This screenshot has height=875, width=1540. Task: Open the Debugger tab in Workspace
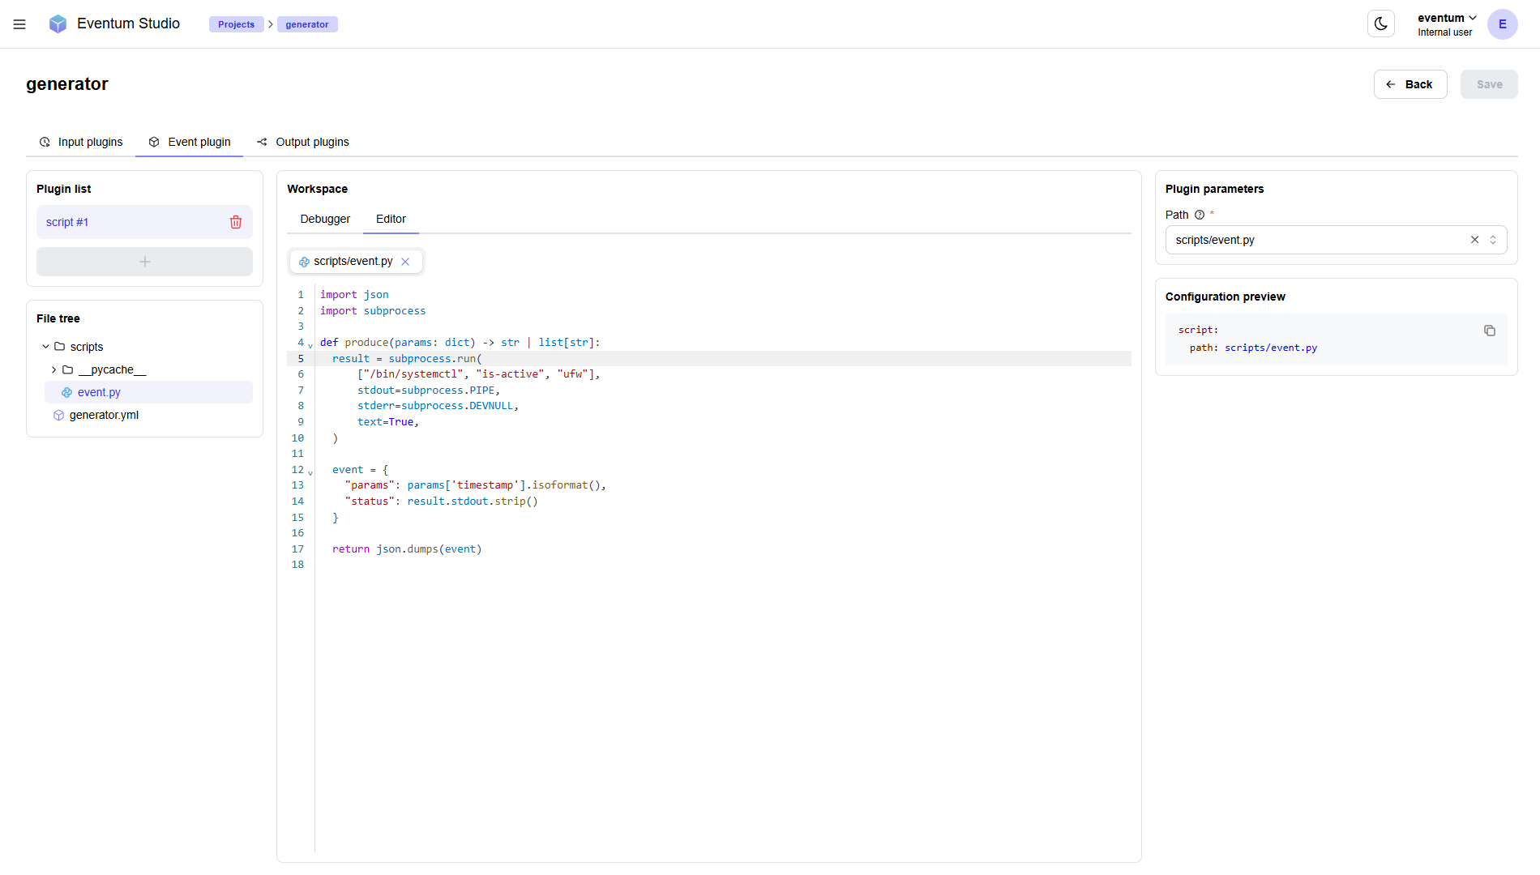click(x=325, y=219)
